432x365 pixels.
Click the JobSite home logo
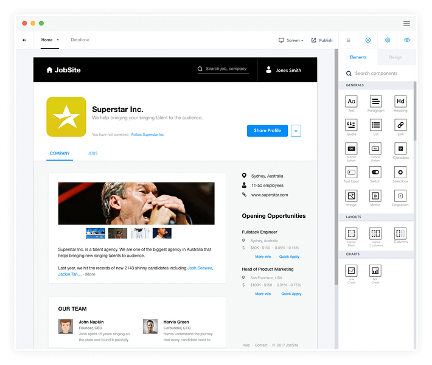[x=64, y=70]
